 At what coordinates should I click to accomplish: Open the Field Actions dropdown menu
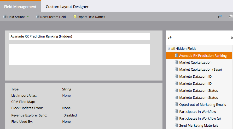click(16, 17)
